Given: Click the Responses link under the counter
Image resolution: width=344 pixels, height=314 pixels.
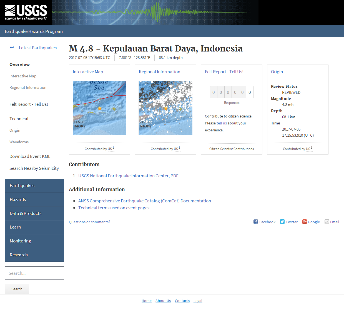Looking at the screenshot, I should pos(232,103).
